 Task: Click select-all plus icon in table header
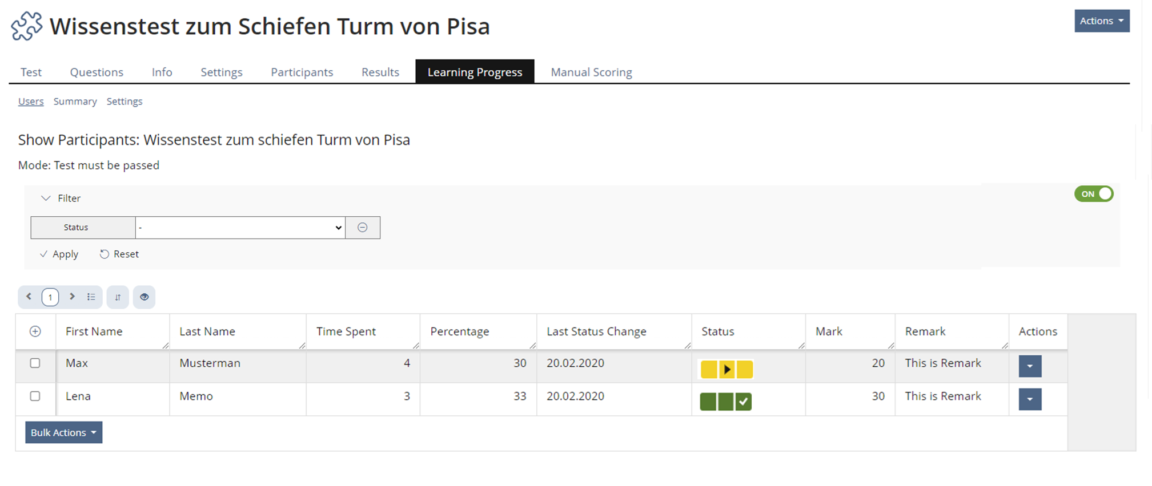(x=35, y=331)
